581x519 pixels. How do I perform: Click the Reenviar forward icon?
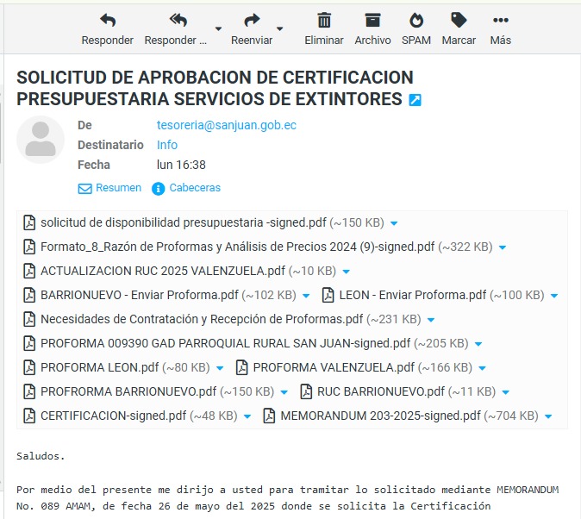click(252, 21)
